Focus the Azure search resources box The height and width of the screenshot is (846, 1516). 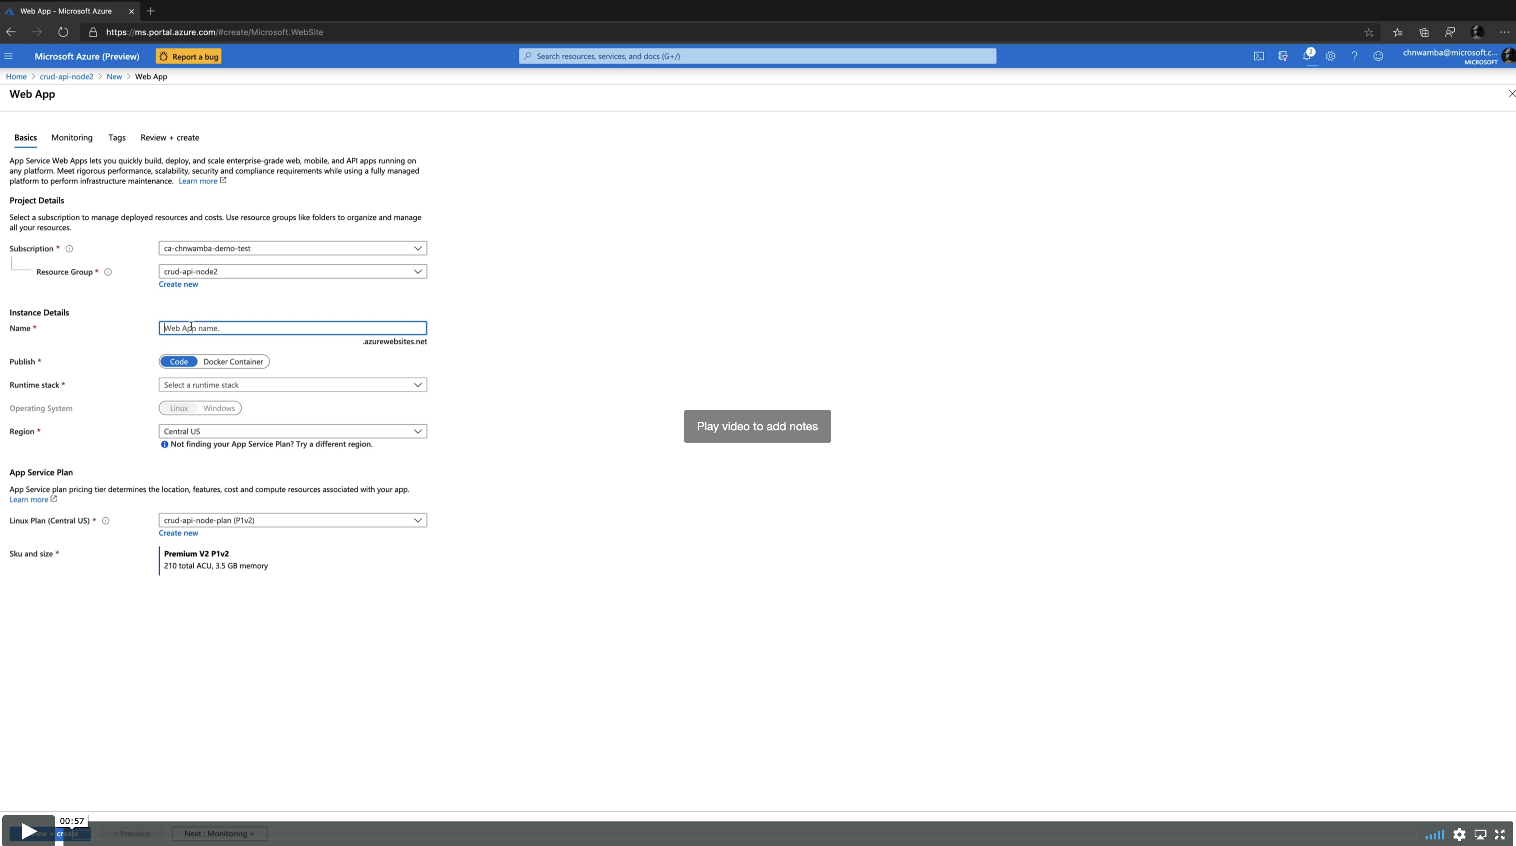758,56
